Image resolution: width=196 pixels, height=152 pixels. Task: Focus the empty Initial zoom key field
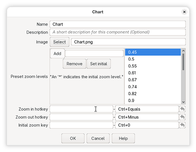click(x=81, y=125)
